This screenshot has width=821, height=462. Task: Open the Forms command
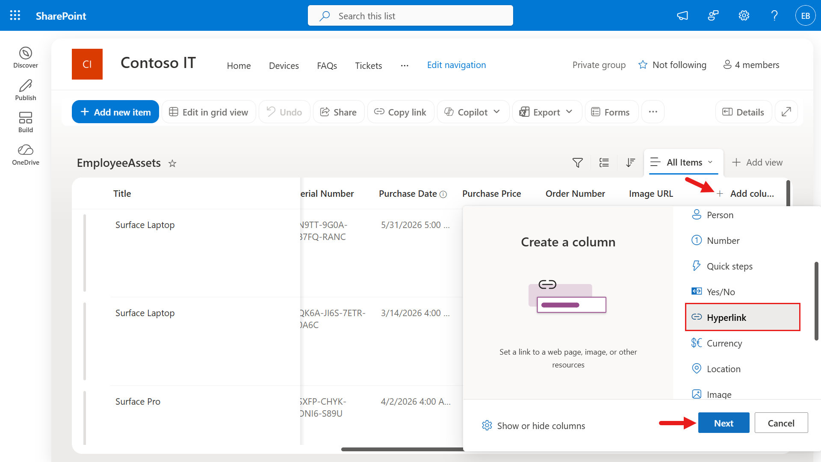tap(611, 112)
